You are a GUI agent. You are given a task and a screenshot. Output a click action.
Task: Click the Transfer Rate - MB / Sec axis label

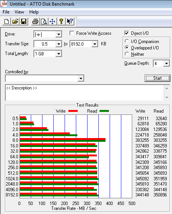(x=74, y=208)
